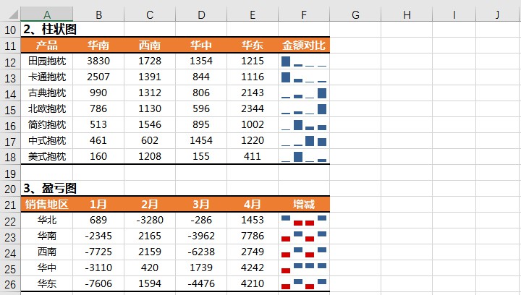
Task: Select column A header
Action: click(47, 14)
